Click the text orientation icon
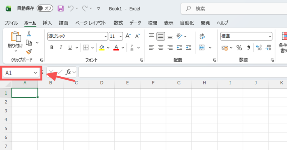The image size is (287, 150). [x=179, y=36]
